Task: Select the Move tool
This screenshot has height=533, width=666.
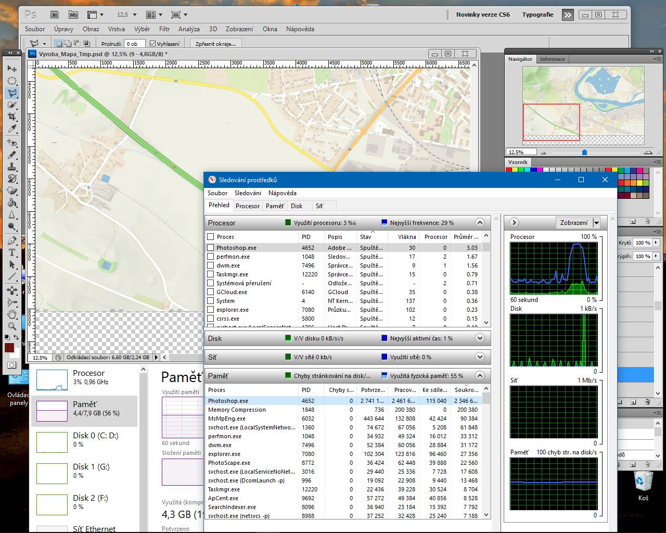Action: [11, 68]
